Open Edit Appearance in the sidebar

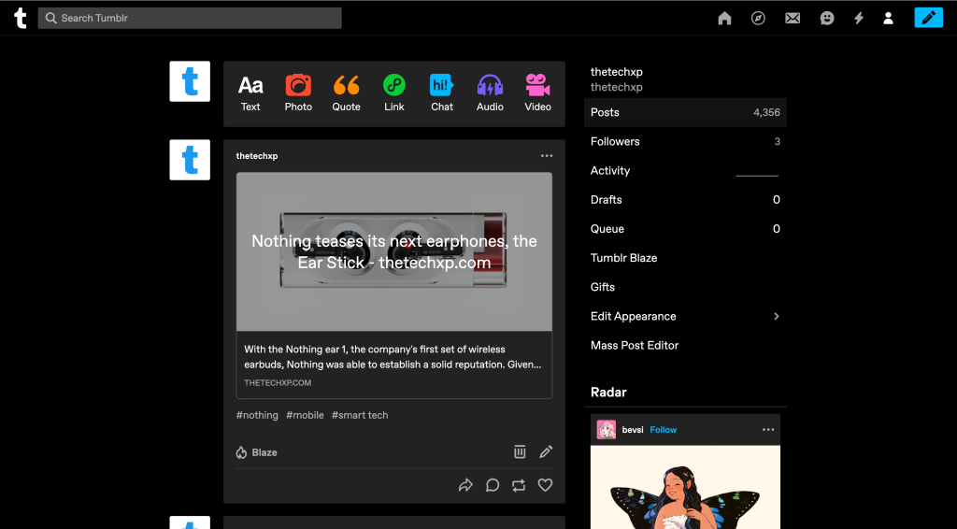(685, 316)
